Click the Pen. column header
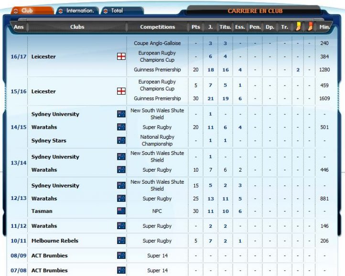 [255, 27]
